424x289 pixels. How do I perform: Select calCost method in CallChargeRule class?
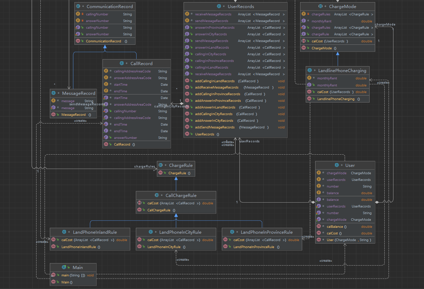pos(176,203)
